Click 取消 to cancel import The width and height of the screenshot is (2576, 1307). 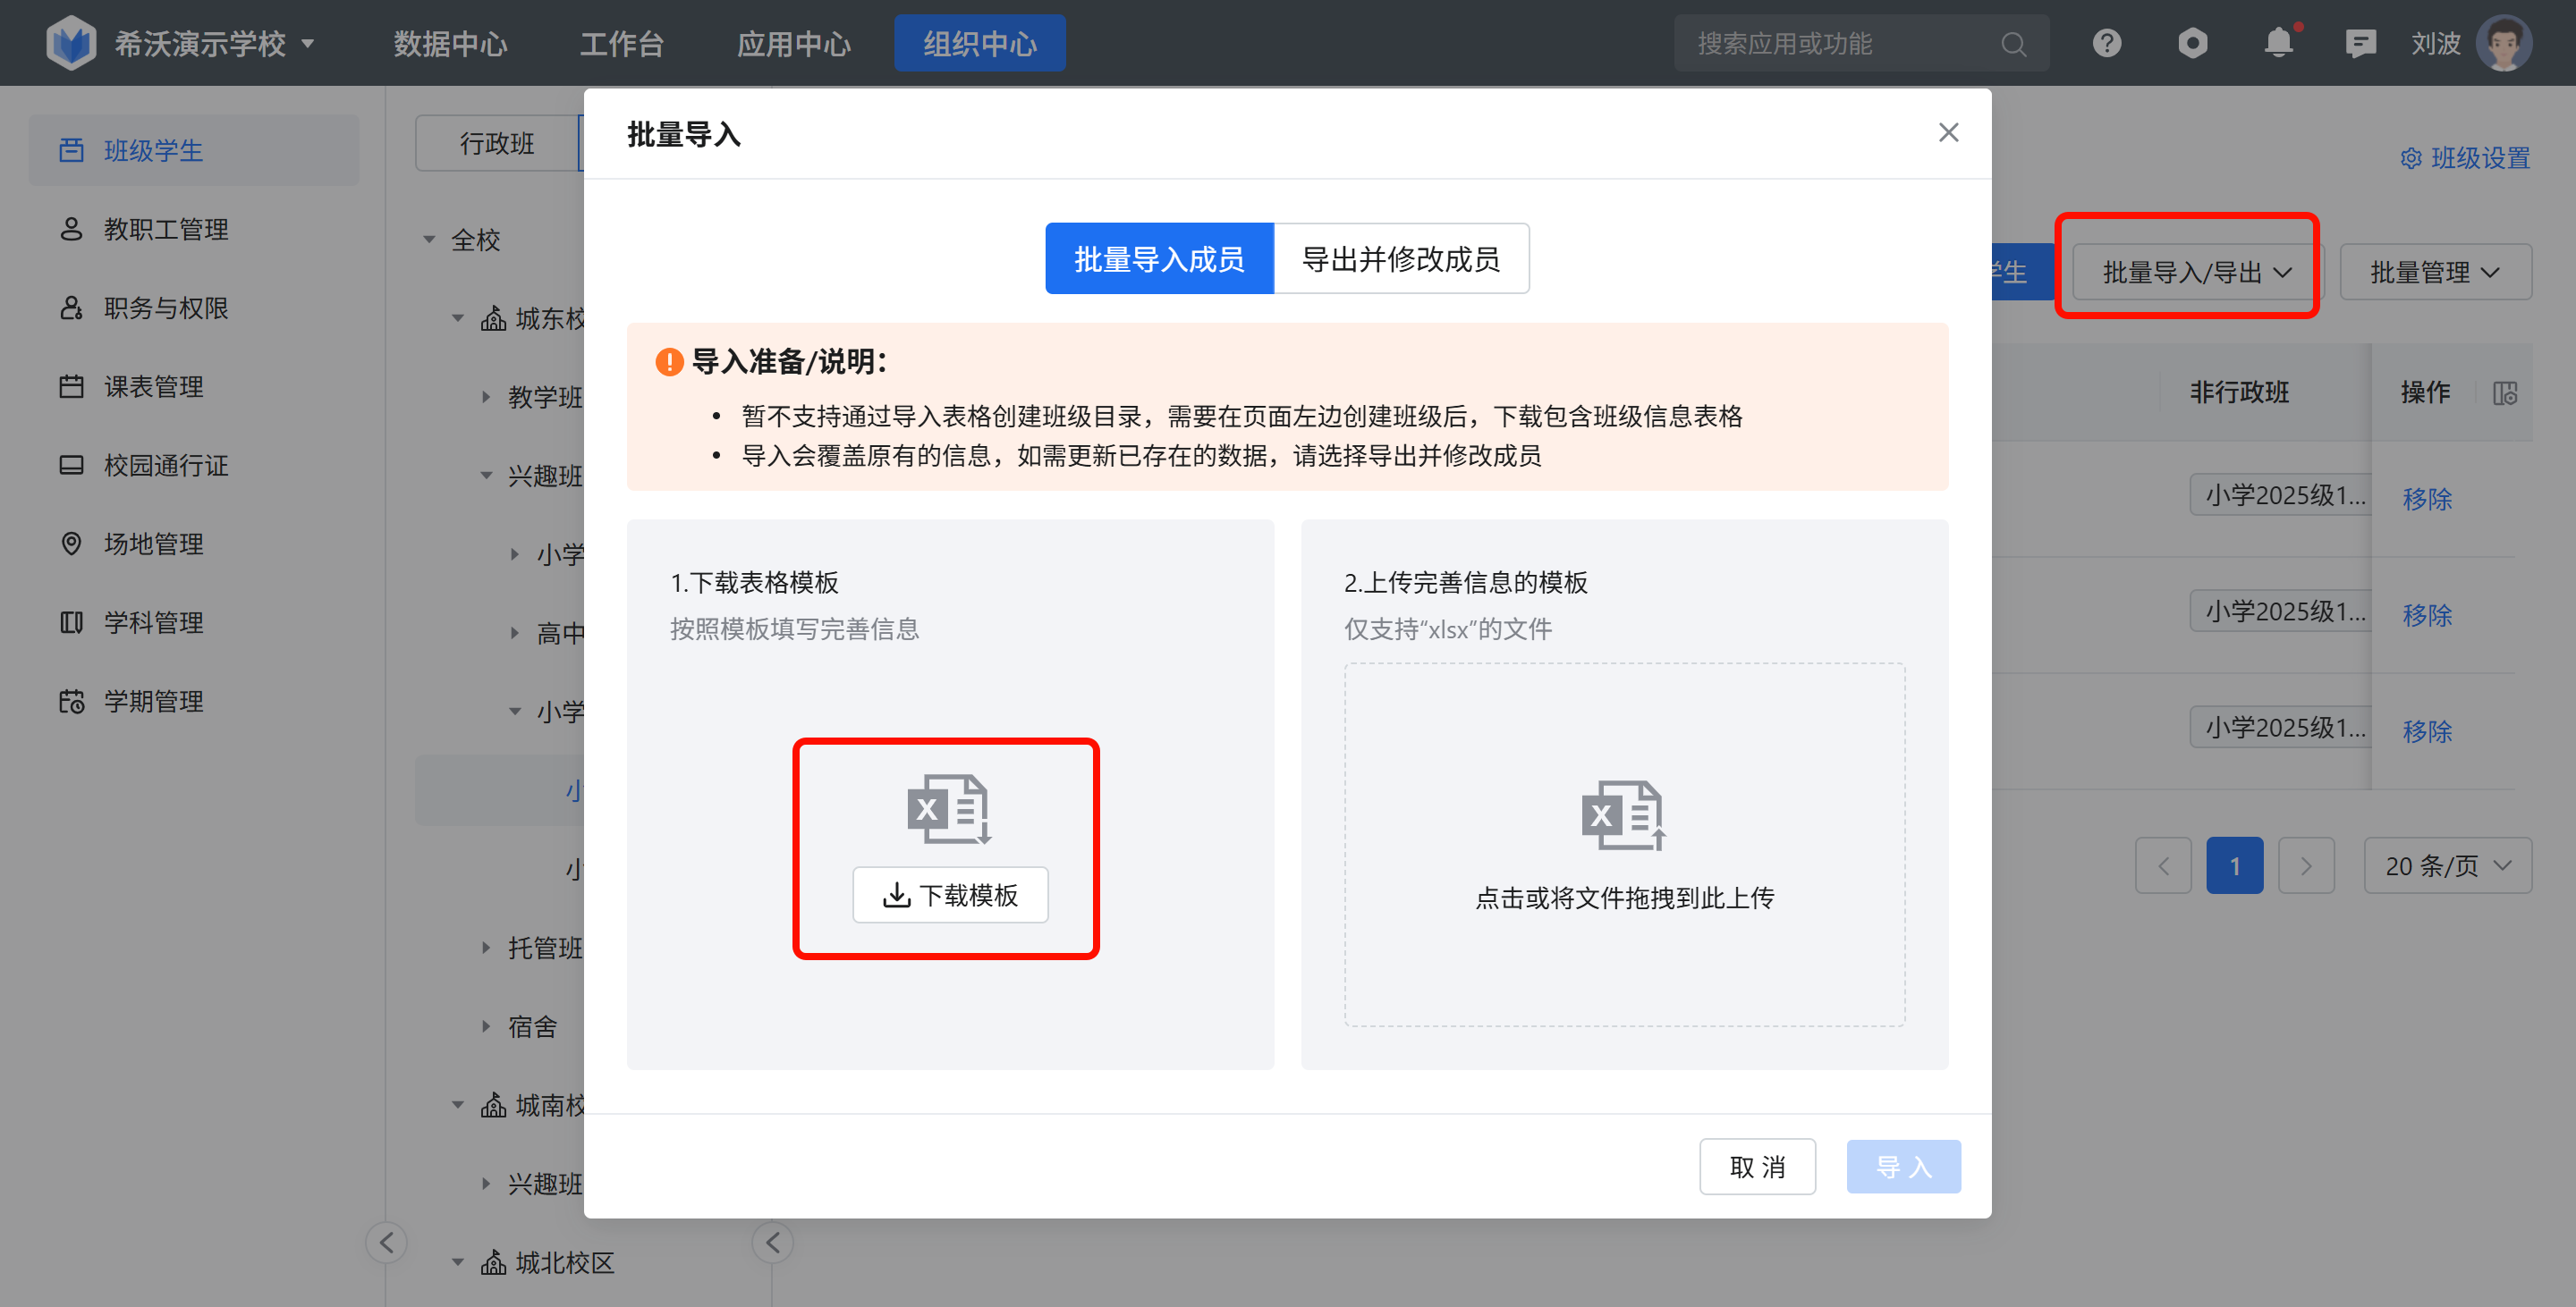[1756, 1166]
